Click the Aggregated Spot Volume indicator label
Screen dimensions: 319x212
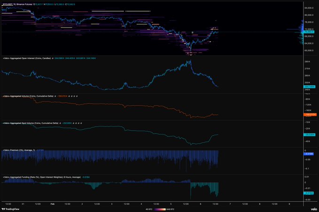coord(31,123)
